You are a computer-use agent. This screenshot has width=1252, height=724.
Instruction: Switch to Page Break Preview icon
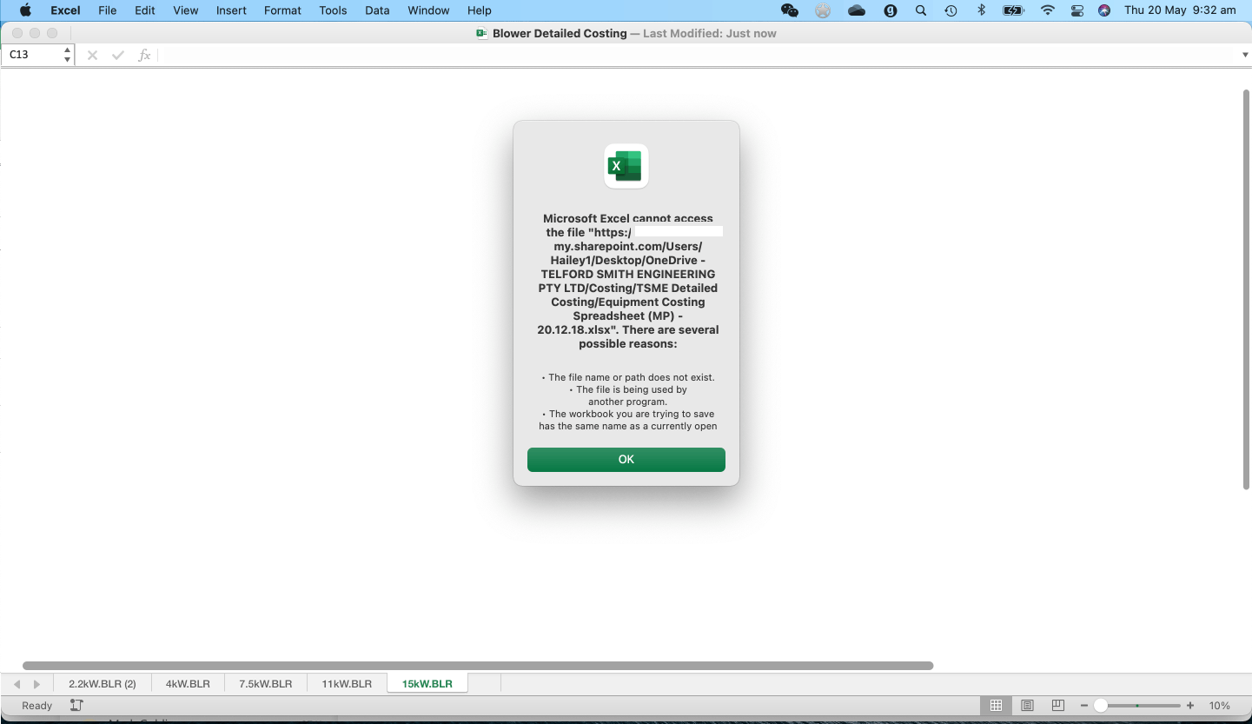1057,706
